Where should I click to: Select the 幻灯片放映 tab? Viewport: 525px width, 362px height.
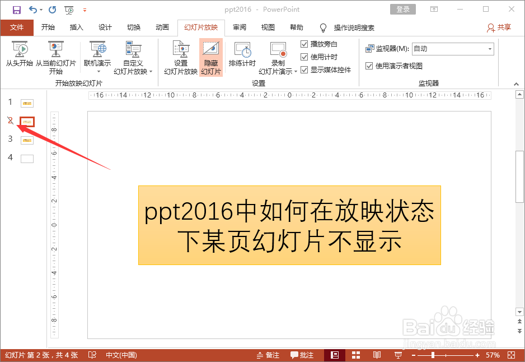click(x=201, y=27)
